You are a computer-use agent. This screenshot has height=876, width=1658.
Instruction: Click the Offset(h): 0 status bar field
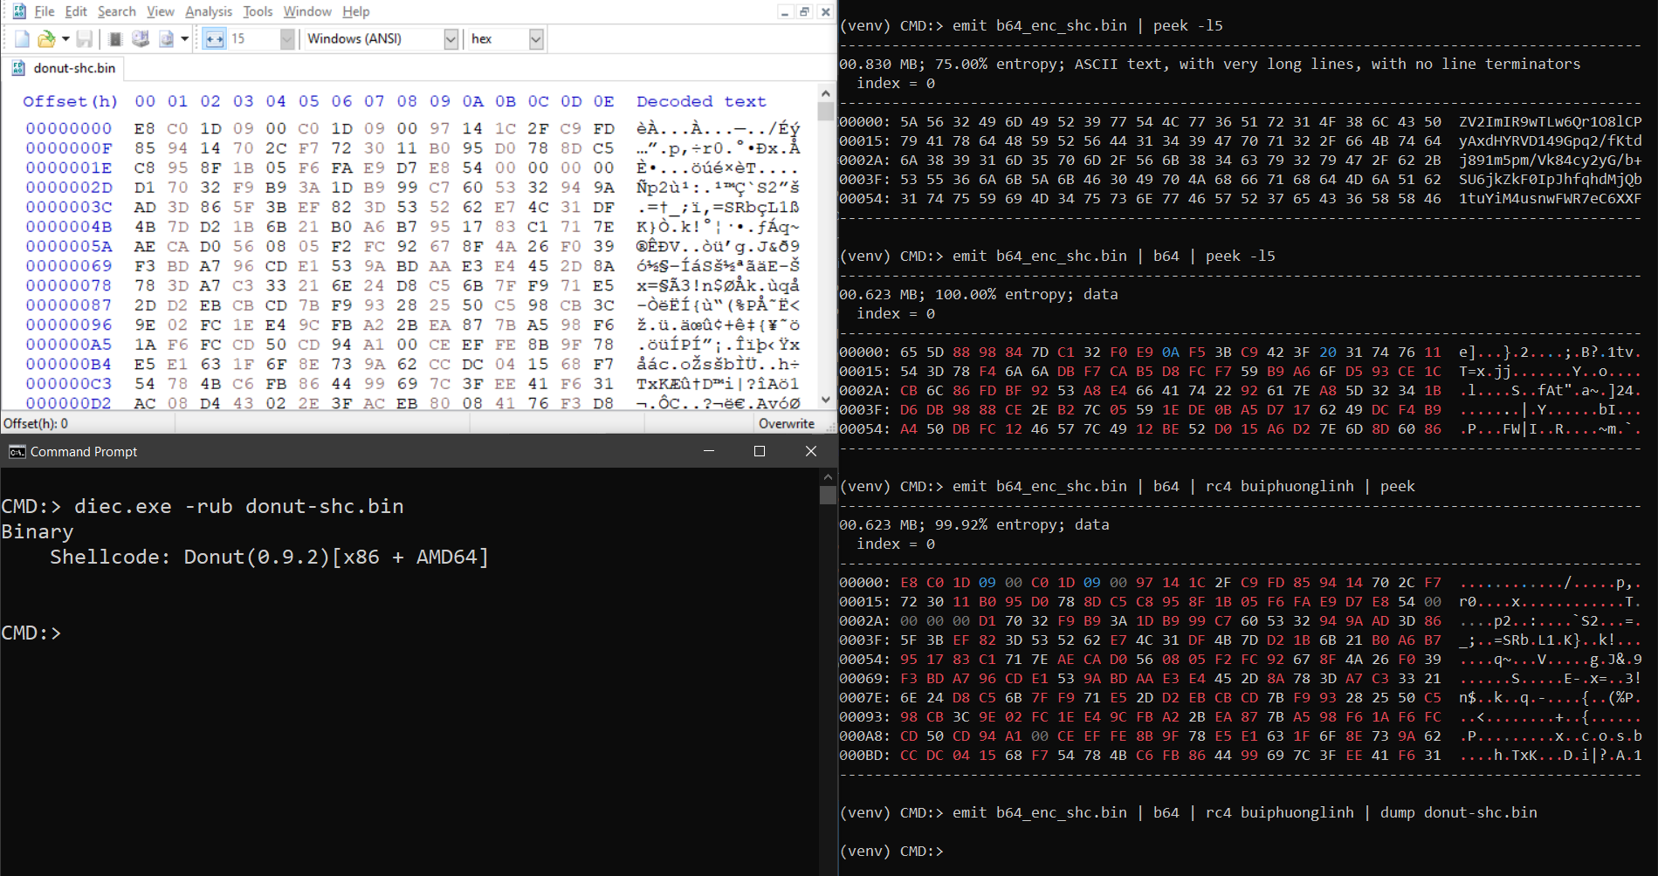click(36, 423)
